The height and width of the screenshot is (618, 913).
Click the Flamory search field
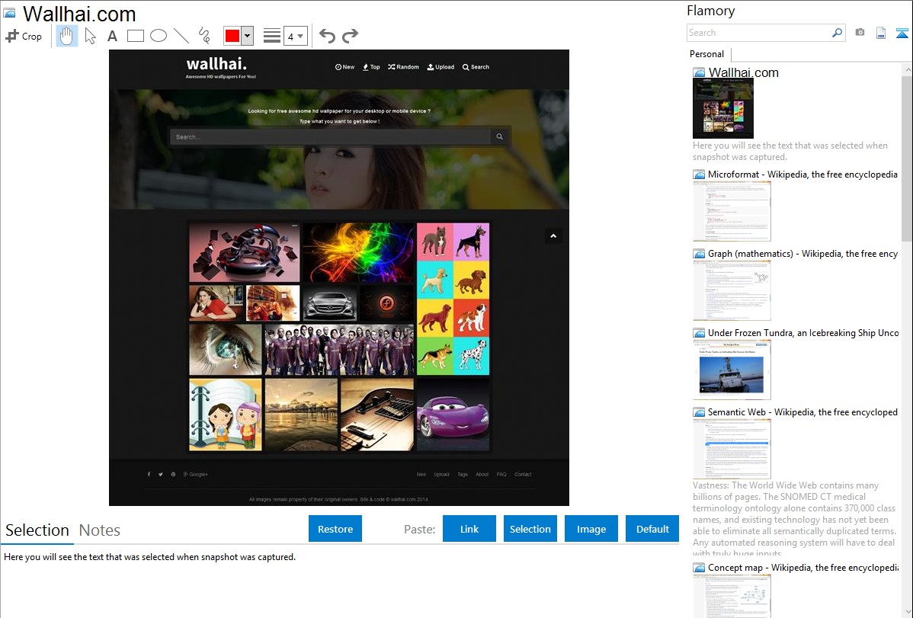click(x=758, y=33)
